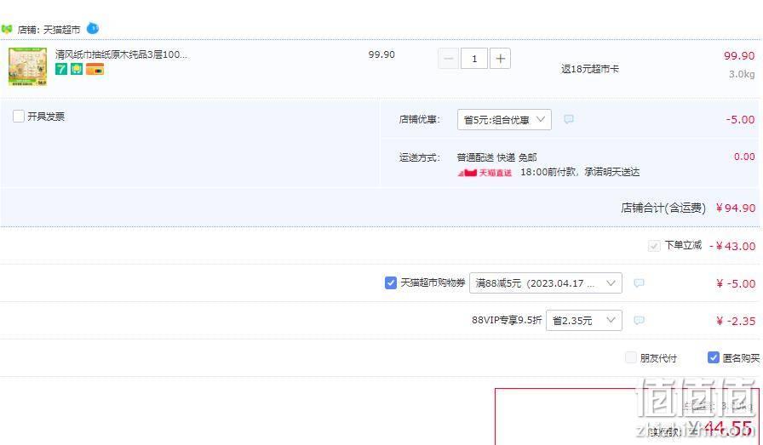Click the green 7-day return badge icon
763x445 pixels.
click(x=60, y=69)
